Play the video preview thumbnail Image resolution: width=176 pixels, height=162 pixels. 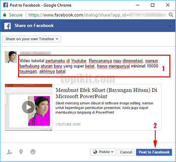(x=28, y=107)
